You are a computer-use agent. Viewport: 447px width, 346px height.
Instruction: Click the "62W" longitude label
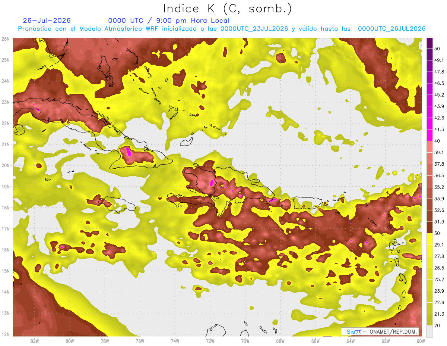pos(386,341)
